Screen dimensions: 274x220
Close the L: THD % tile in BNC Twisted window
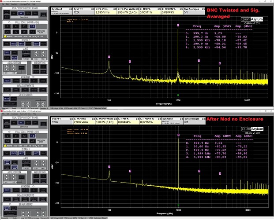[160, 9]
